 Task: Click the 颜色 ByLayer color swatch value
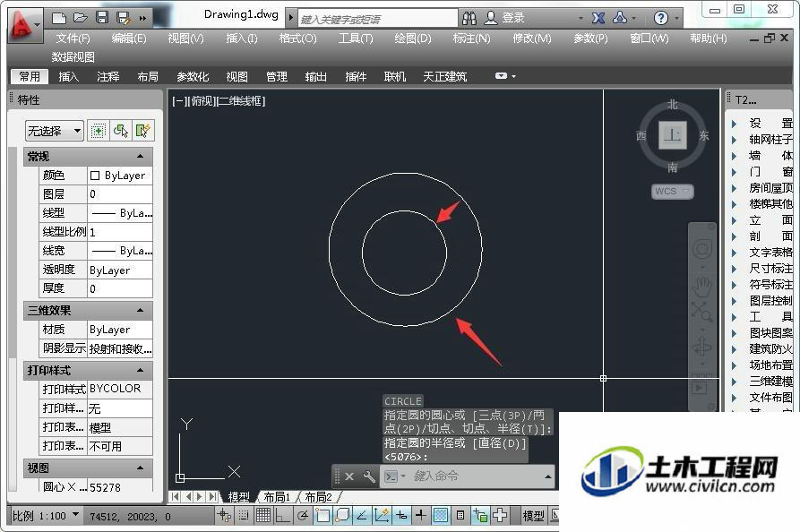click(120, 176)
